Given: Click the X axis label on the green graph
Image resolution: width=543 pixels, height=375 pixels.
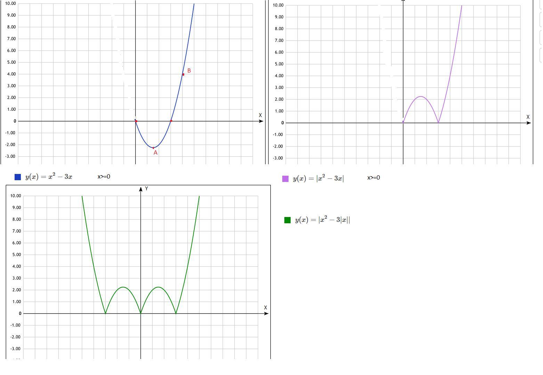Looking at the screenshot, I should pos(266,308).
